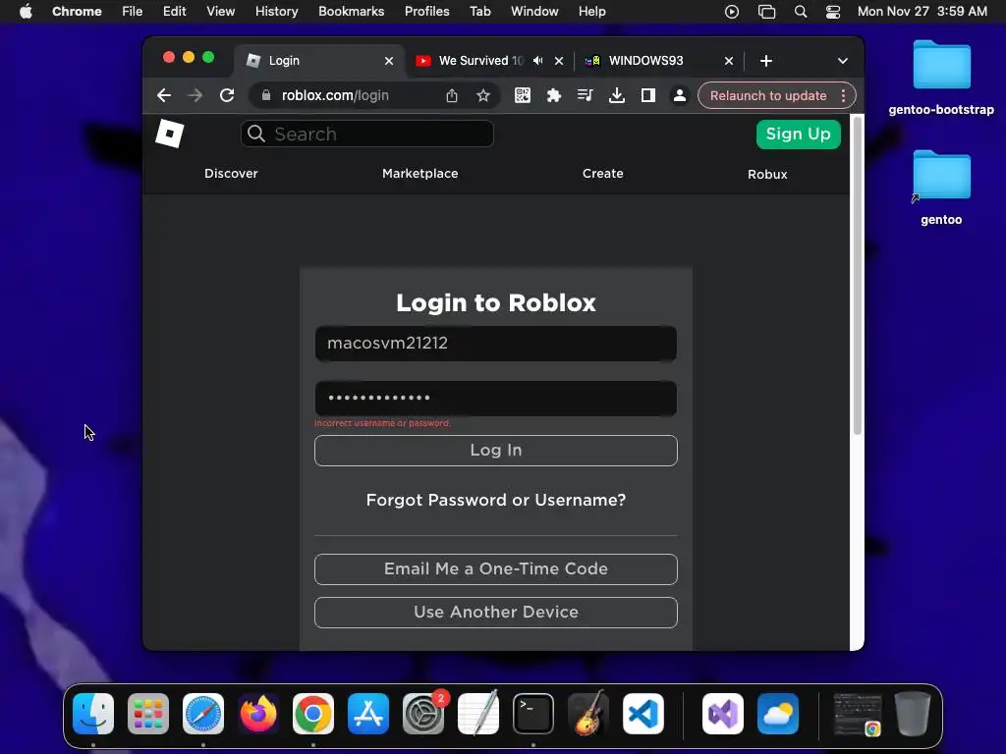1006x754 pixels.
Task: Open Firefox in the Dock
Action: pyautogui.click(x=258, y=714)
